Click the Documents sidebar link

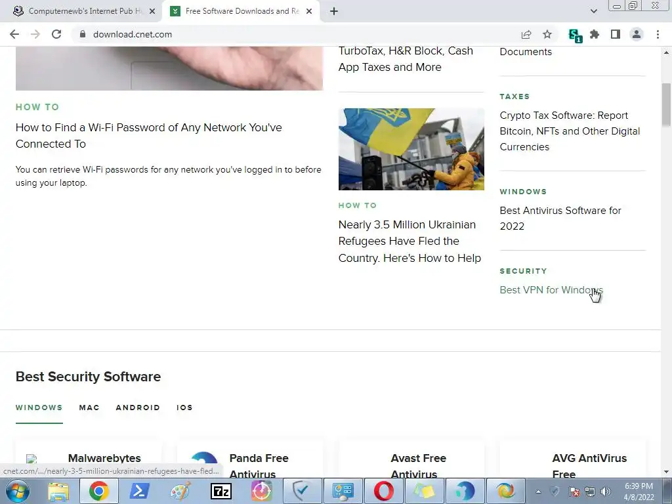[x=526, y=51]
